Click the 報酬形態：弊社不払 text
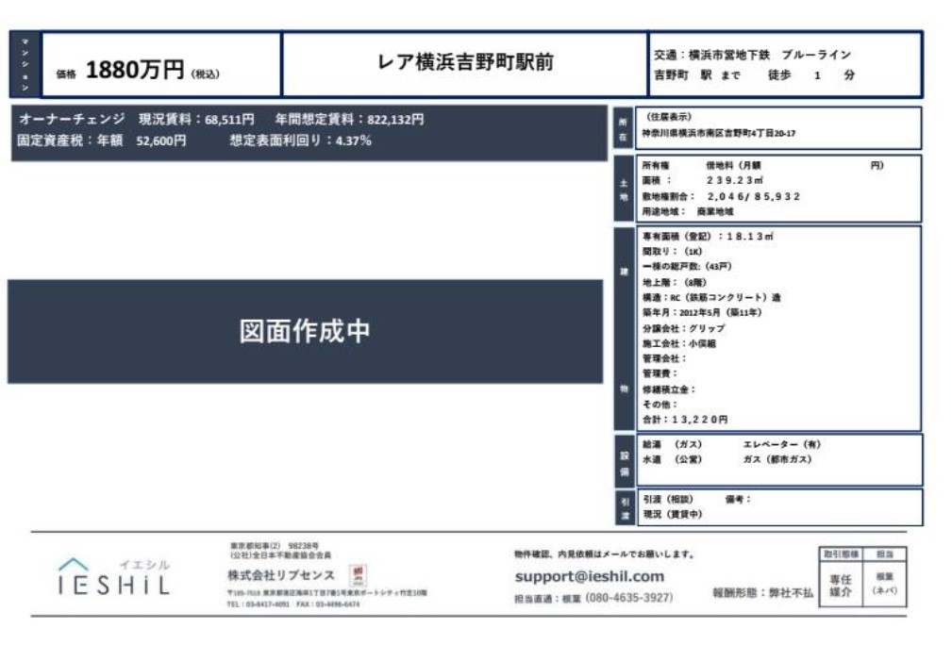This screenshot has width=952, height=645. pos(762,593)
